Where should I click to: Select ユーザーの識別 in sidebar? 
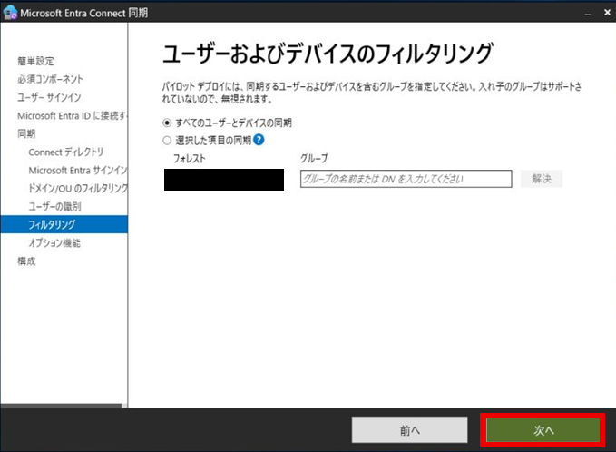point(54,206)
